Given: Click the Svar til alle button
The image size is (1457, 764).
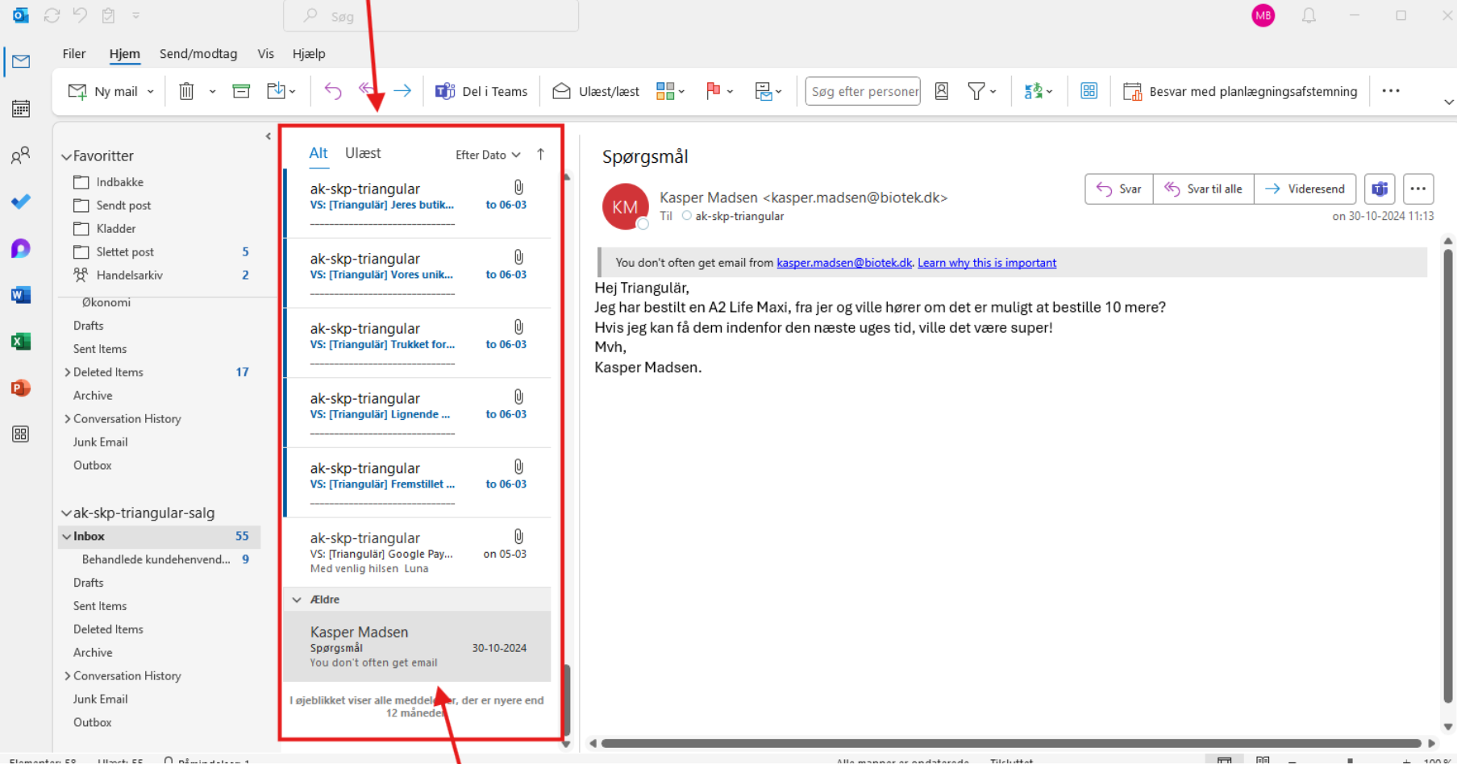Looking at the screenshot, I should pyautogui.click(x=1203, y=189).
